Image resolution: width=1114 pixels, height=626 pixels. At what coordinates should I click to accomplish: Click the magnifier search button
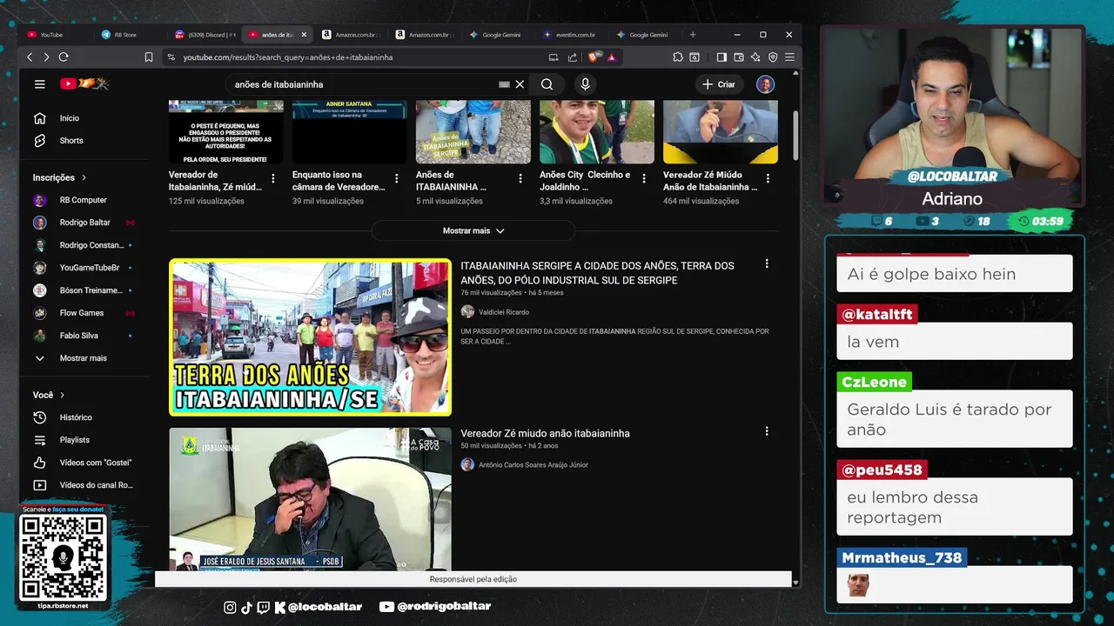tap(547, 84)
